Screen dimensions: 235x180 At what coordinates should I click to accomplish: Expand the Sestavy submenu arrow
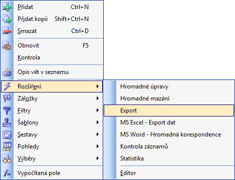(x=98, y=134)
